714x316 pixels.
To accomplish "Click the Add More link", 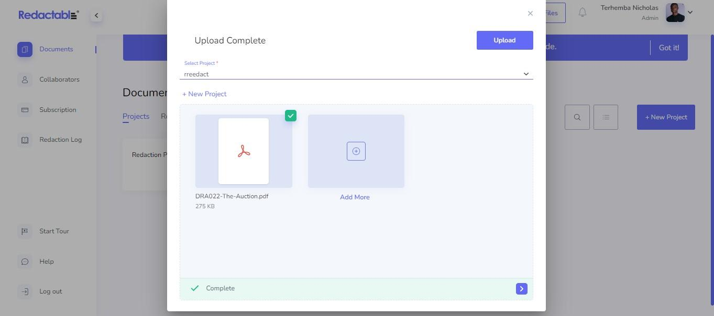I will pyautogui.click(x=355, y=197).
